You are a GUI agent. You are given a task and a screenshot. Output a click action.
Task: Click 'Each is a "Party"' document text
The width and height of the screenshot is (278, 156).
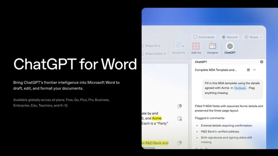(x=155, y=123)
